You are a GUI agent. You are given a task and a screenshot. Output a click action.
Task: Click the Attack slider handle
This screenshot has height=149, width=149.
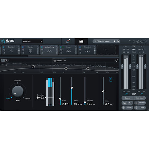coord(72,88)
